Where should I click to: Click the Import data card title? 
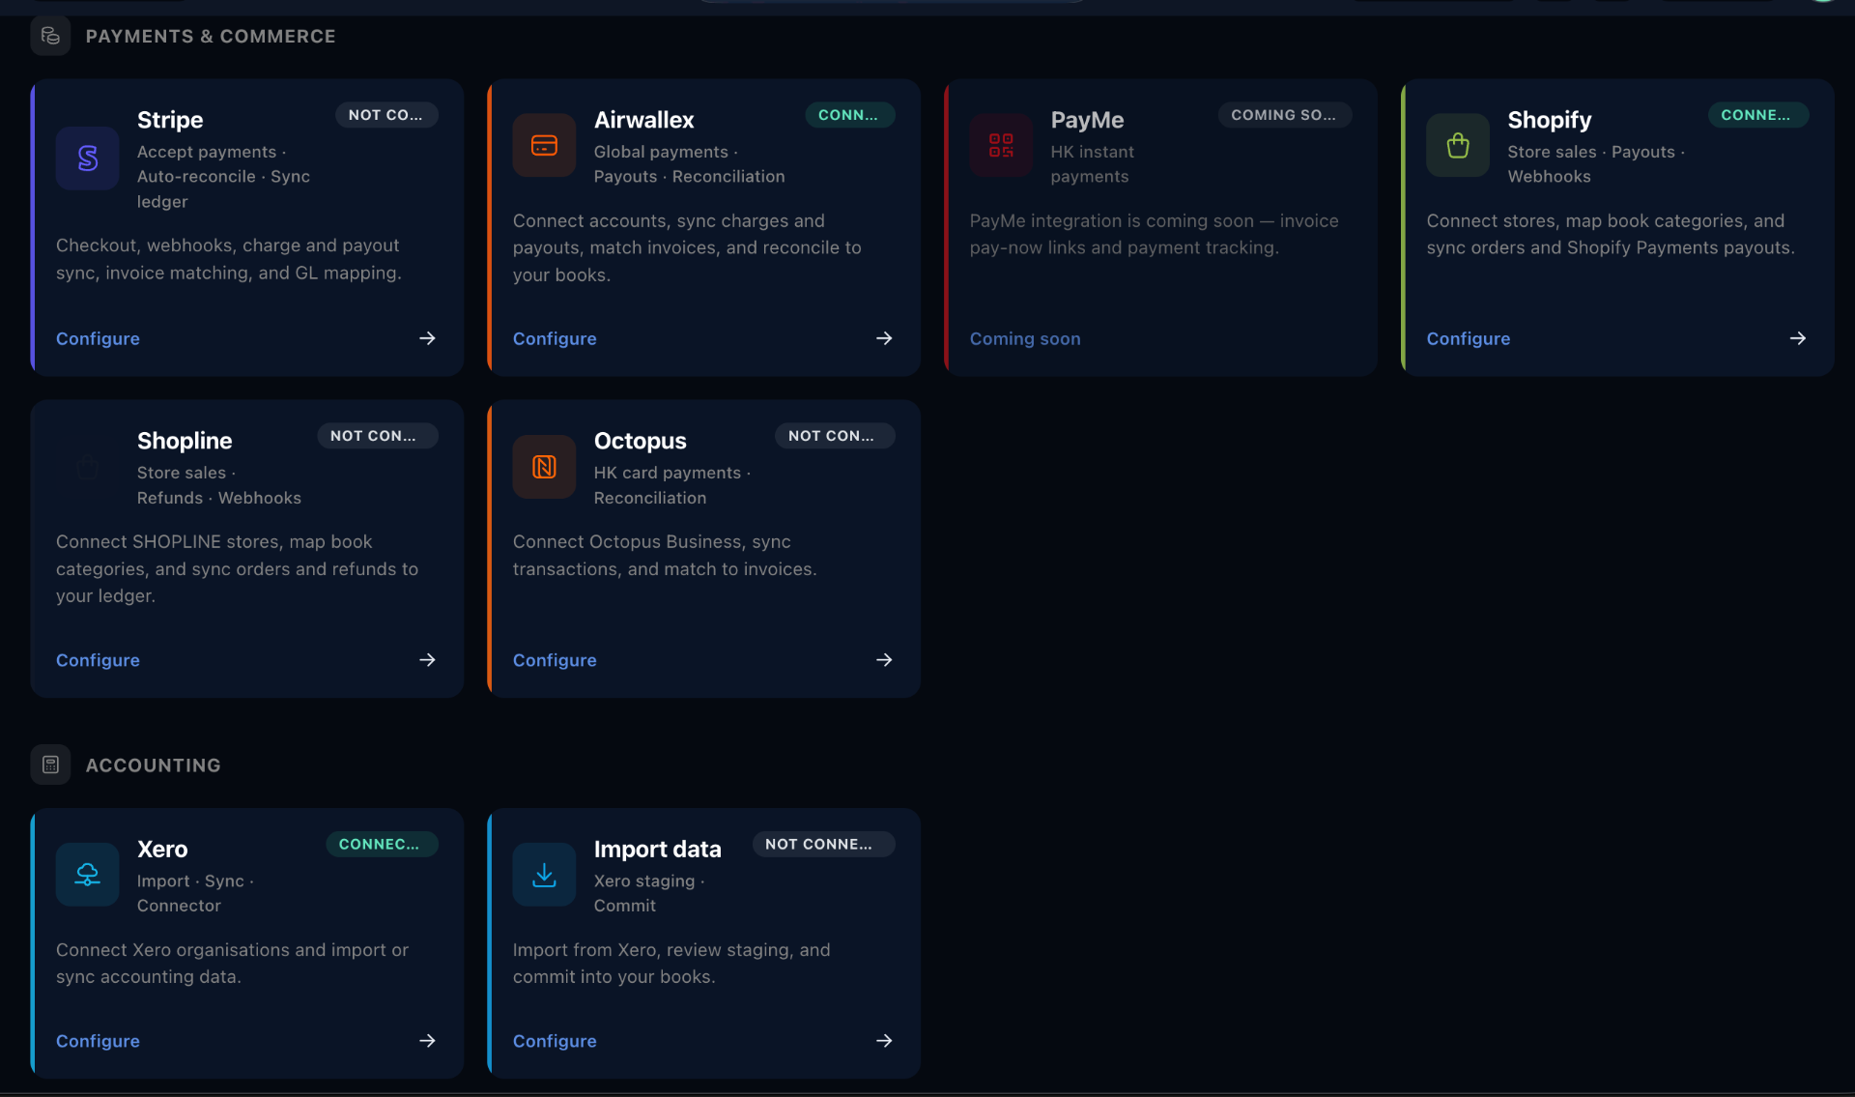click(x=657, y=849)
